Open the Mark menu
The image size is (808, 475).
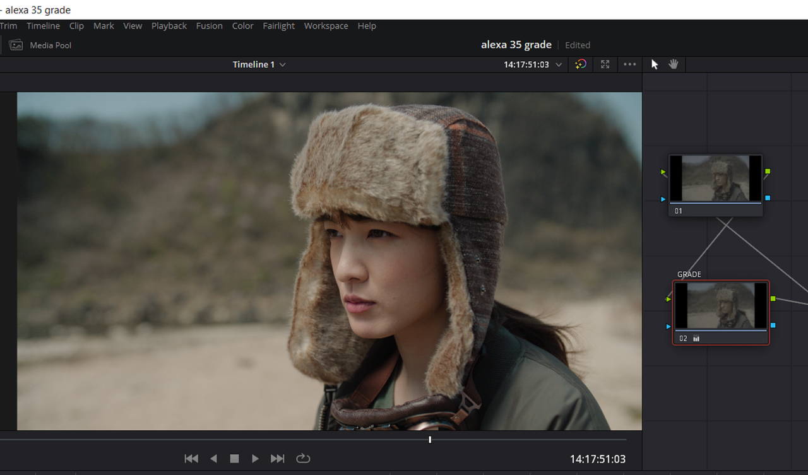(x=104, y=26)
